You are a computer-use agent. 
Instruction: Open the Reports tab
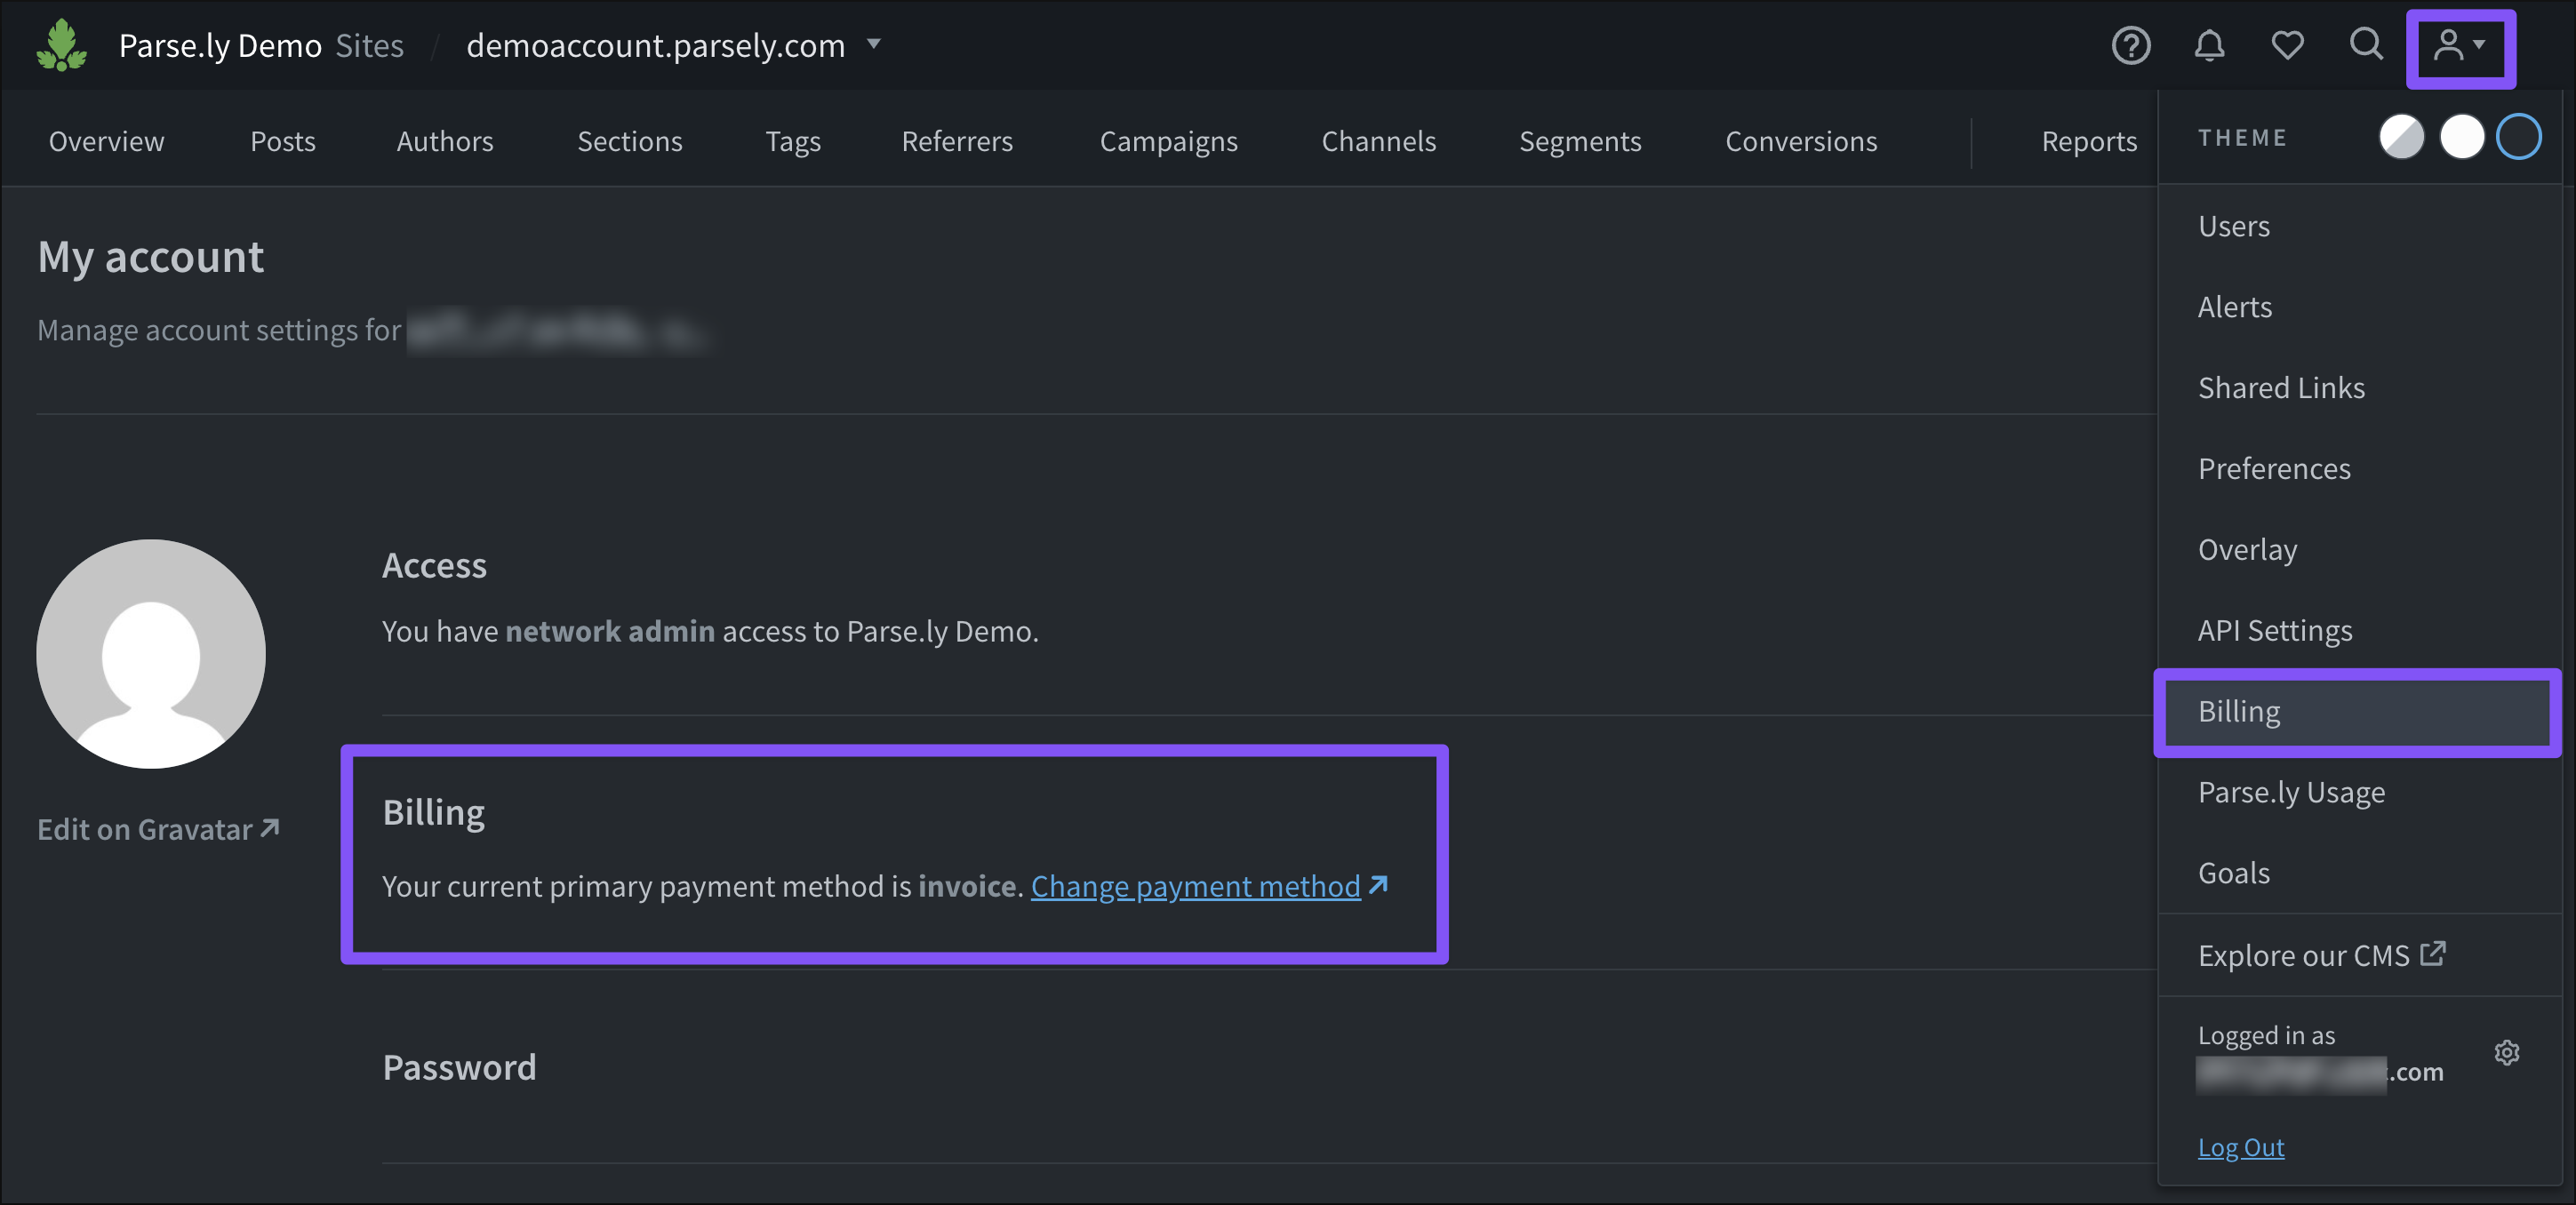click(2089, 141)
